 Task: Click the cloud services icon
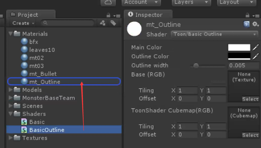point(108,2)
